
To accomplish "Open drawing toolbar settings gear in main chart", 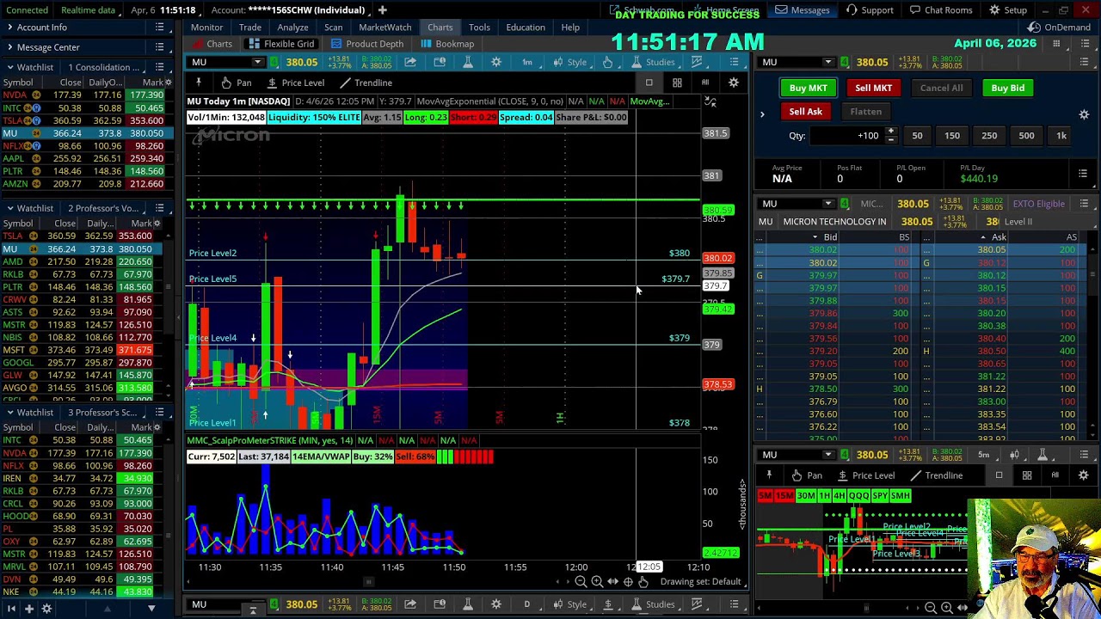I will pos(734,83).
